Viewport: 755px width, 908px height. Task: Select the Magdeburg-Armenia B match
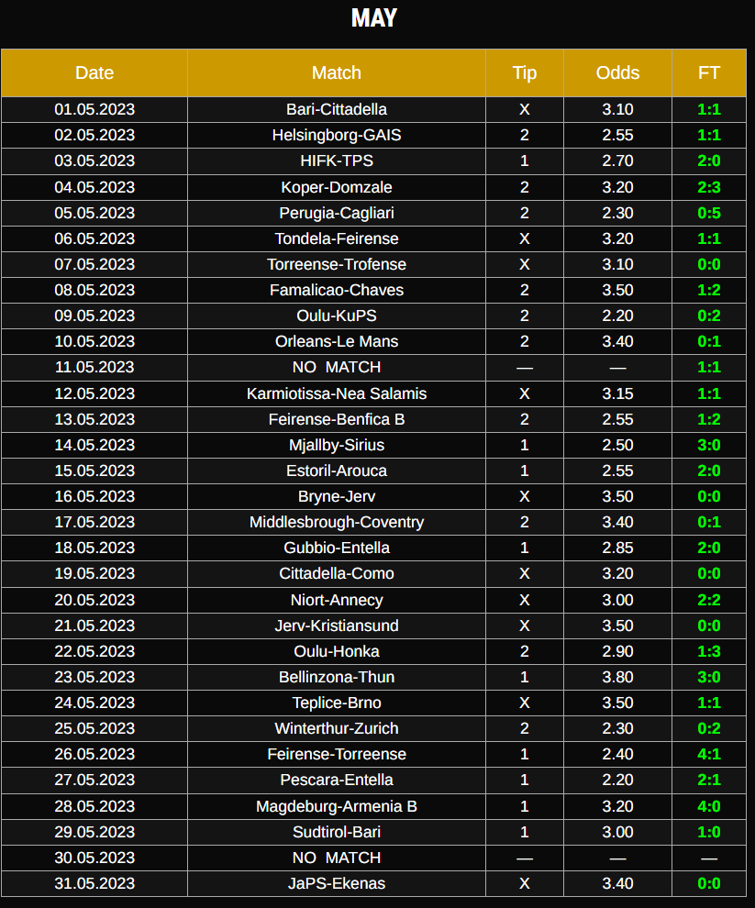(337, 806)
